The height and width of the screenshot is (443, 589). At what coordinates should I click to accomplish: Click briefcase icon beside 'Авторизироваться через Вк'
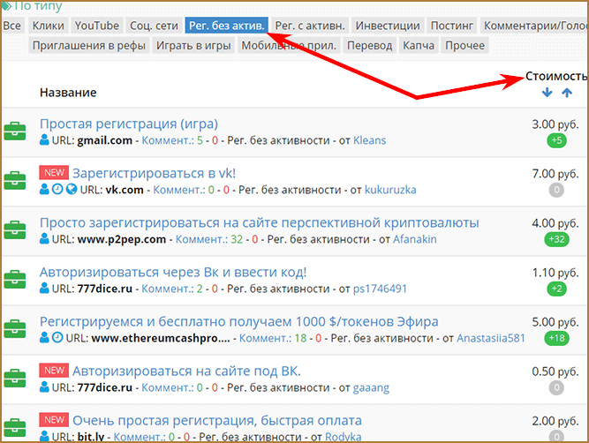point(15,280)
